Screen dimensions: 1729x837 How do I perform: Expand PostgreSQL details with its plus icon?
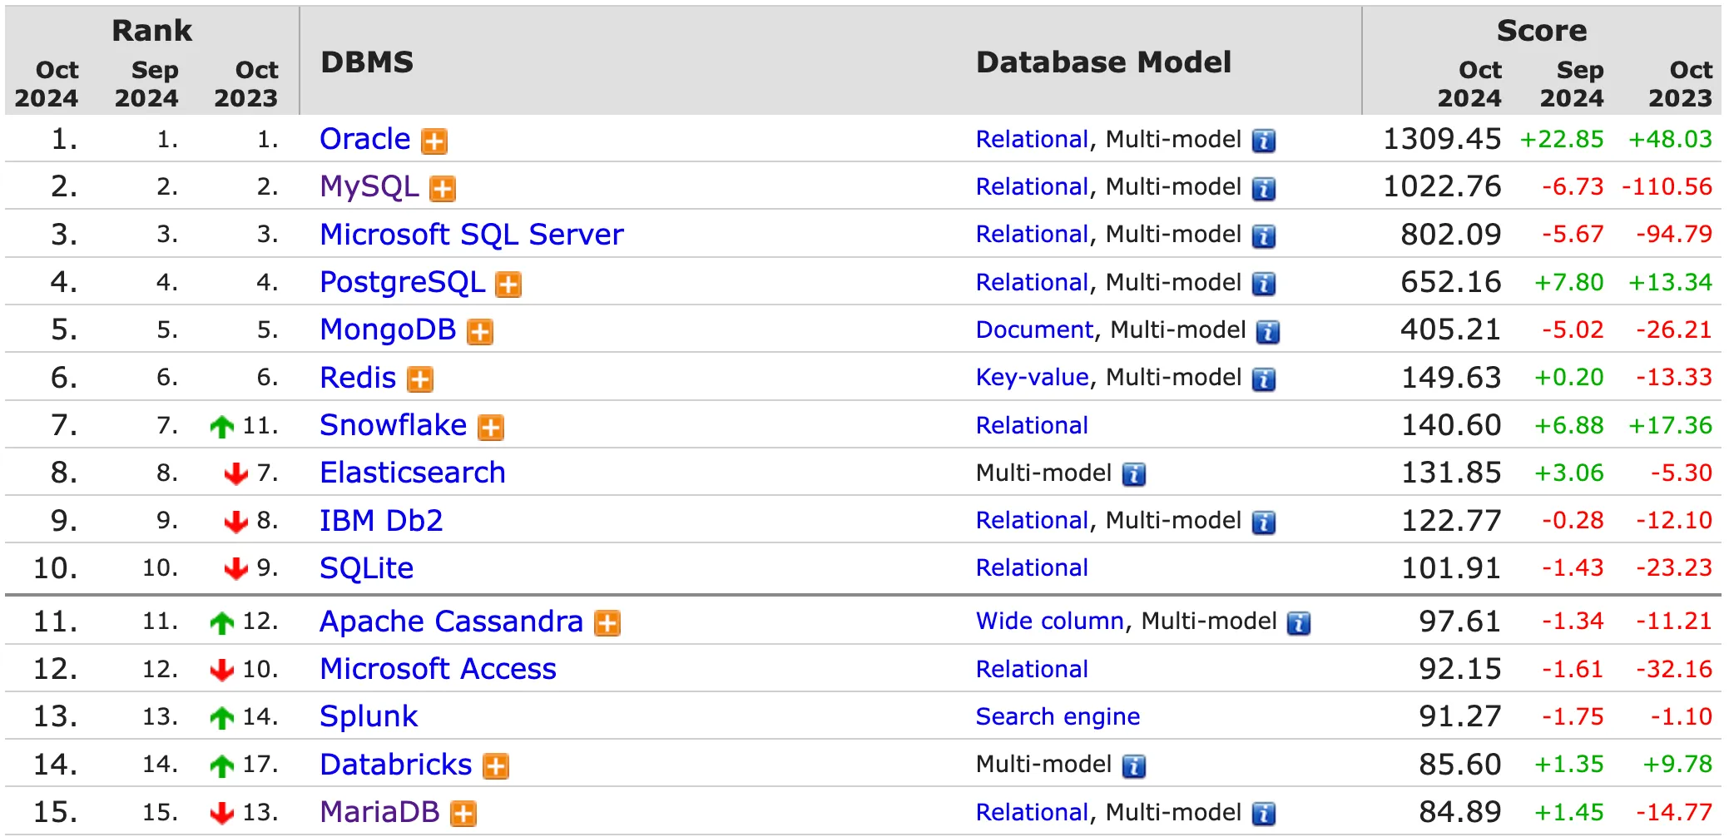coord(508,285)
